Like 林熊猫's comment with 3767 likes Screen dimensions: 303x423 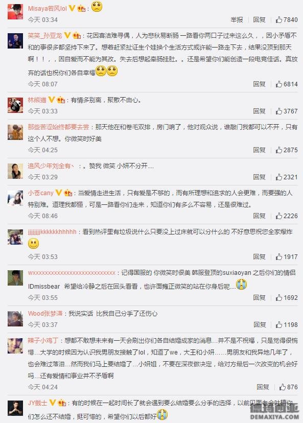point(278,111)
